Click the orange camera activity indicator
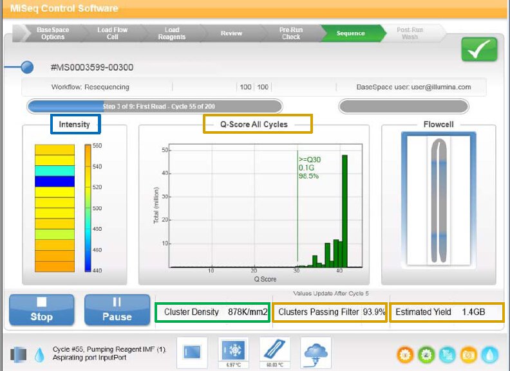The image size is (510, 371). (x=468, y=354)
